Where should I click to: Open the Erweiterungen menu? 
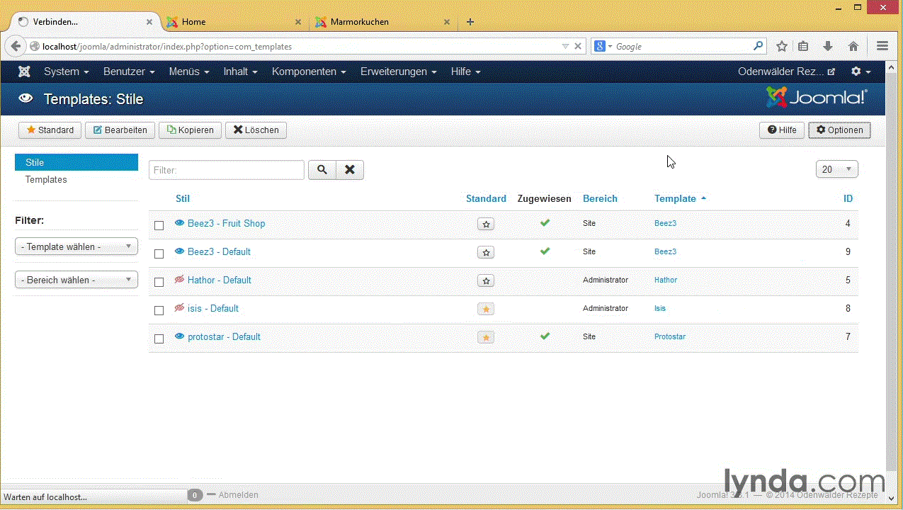399,72
